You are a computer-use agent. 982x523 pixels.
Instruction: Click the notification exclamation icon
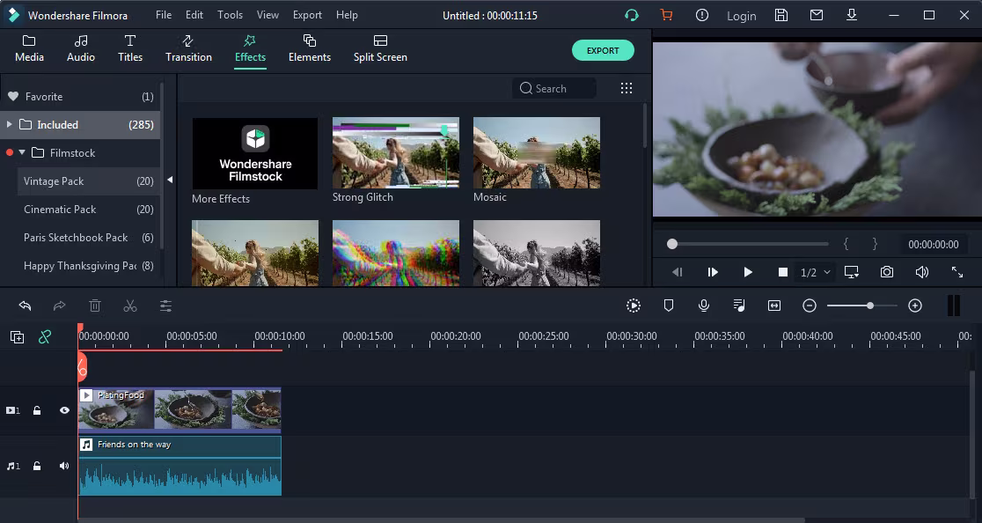point(702,15)
